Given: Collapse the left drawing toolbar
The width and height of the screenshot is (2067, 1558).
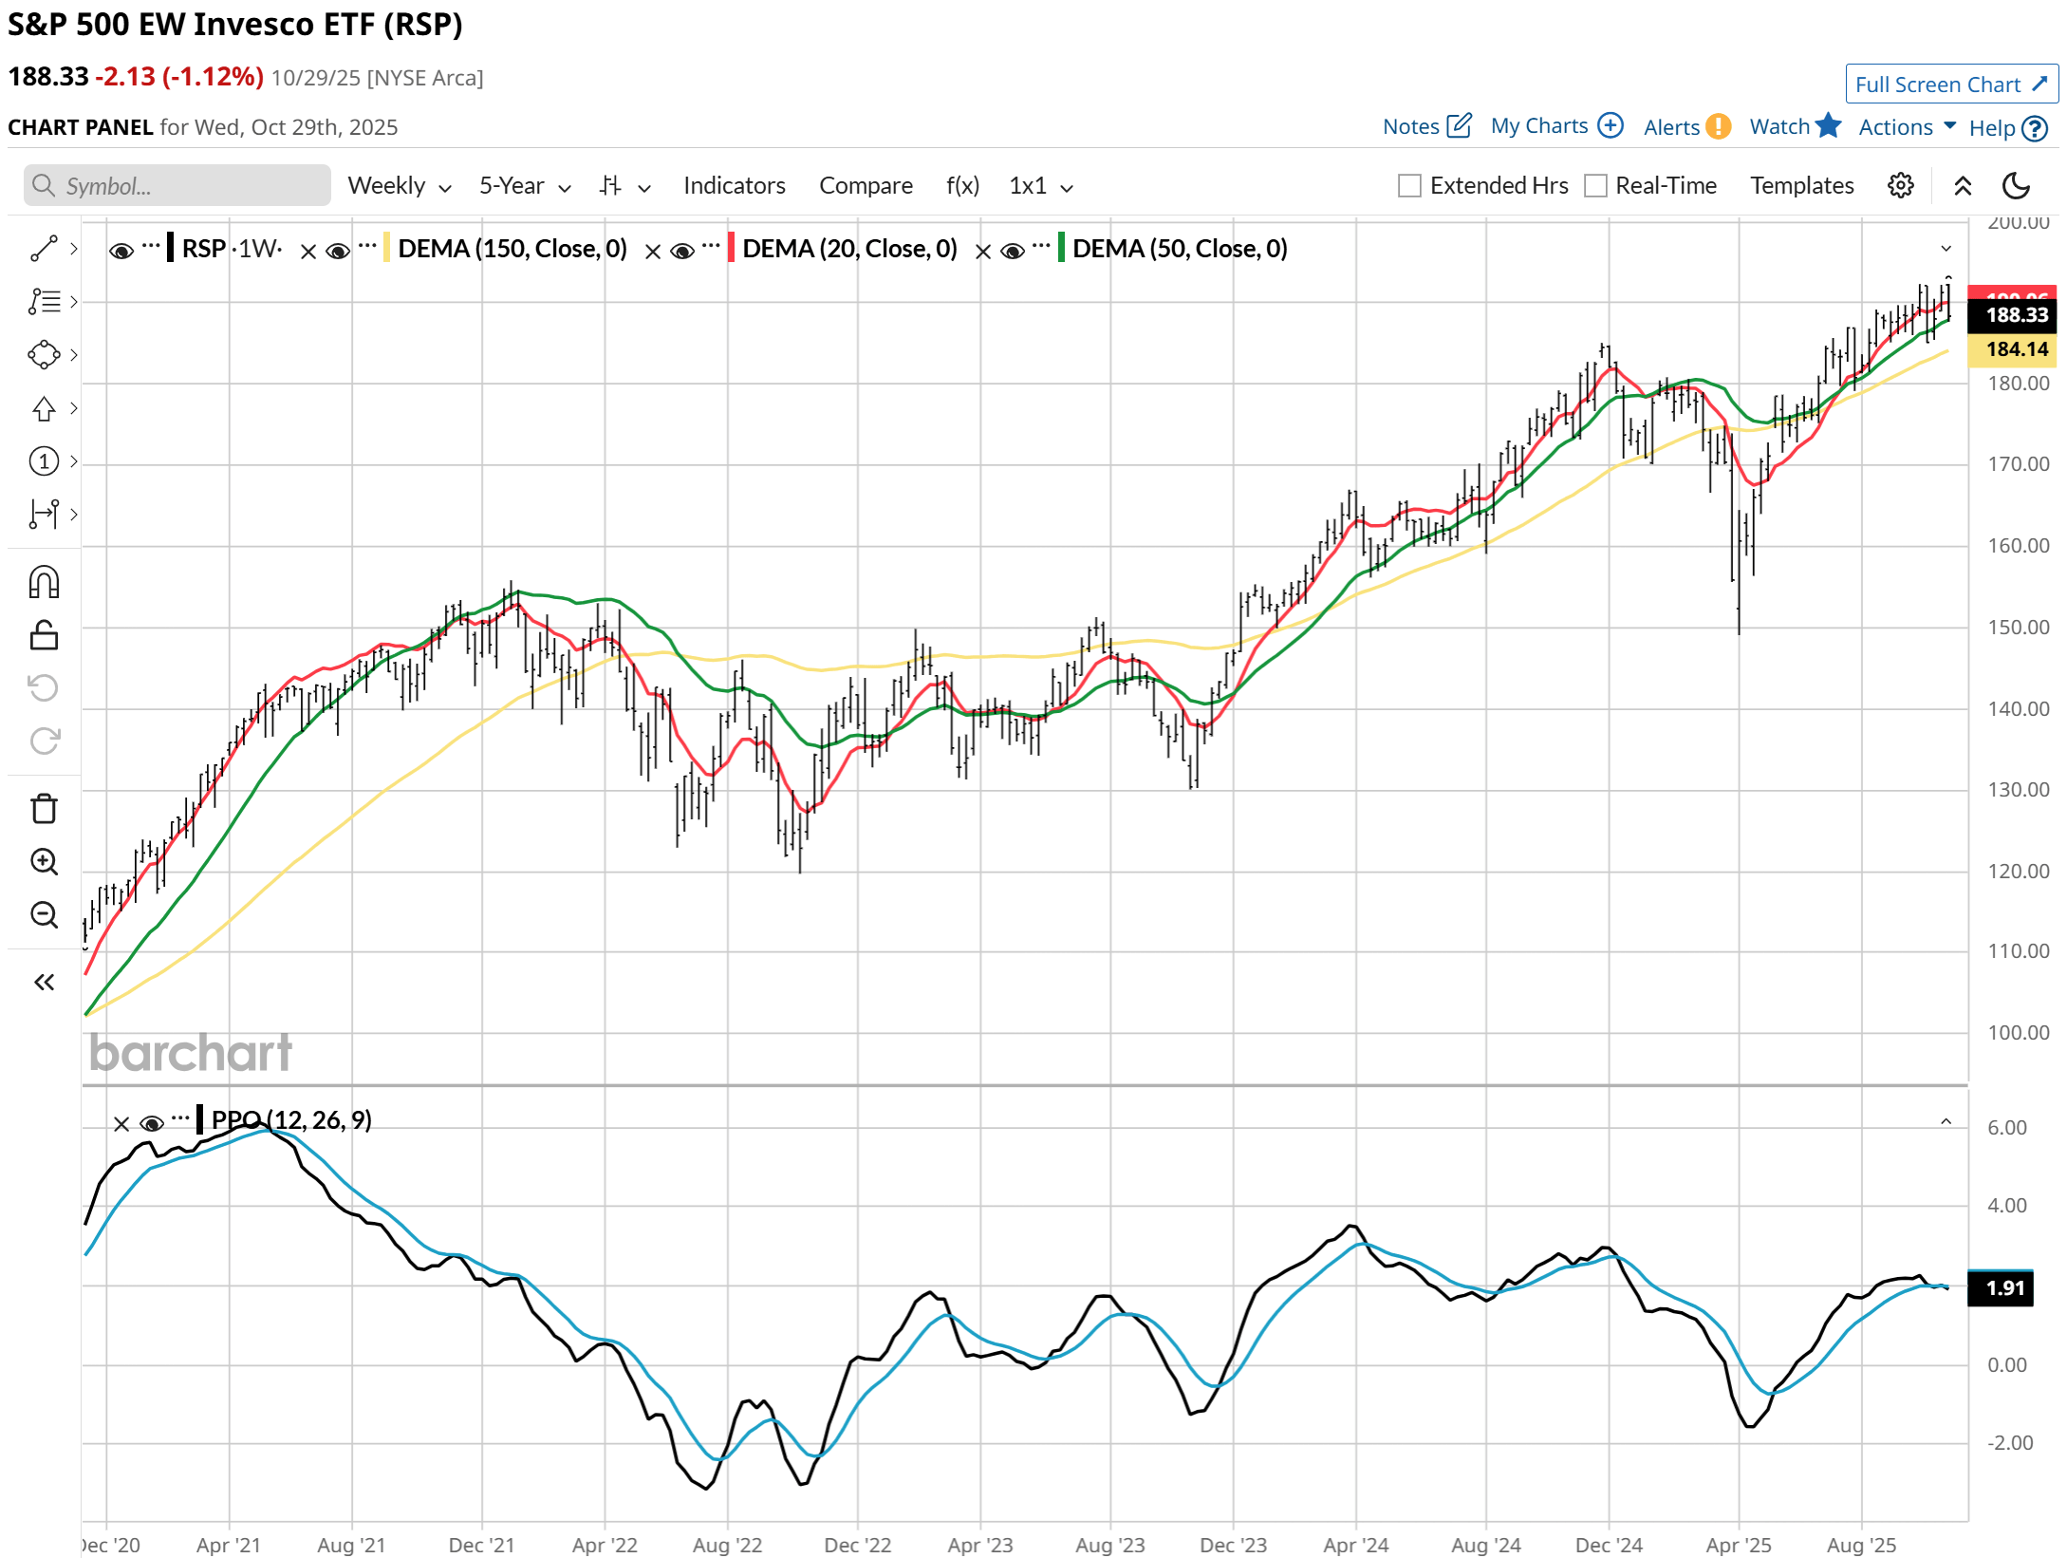Looking at the screenshot, I should click(x=44, y=982).
